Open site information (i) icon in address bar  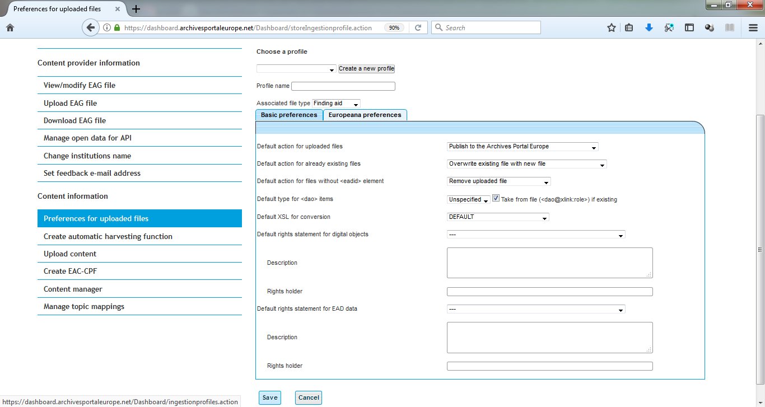pos(107,27)
